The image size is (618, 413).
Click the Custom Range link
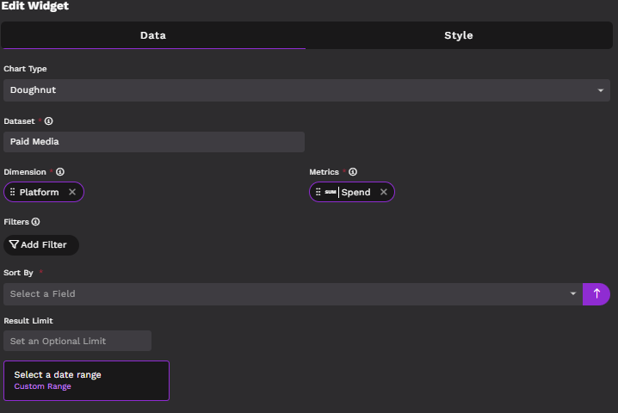(43, 386)
